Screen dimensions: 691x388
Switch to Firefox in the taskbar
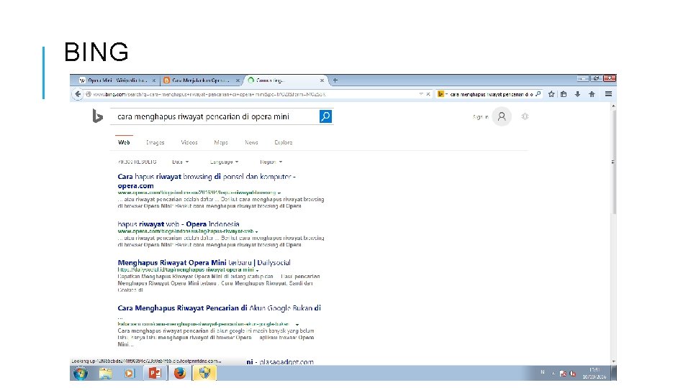tap(179, 373)
